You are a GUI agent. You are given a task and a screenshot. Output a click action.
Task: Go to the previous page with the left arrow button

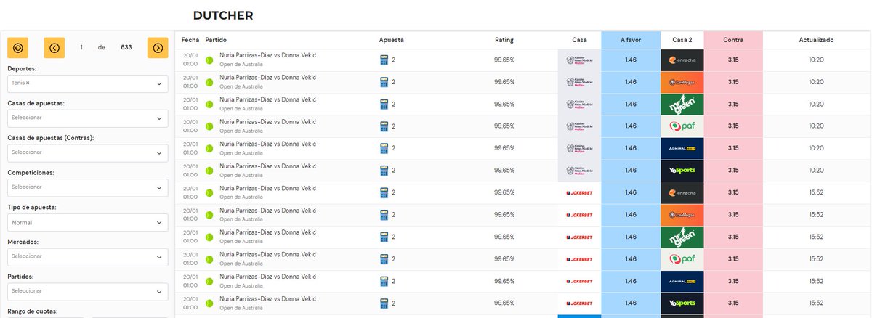tap(54, 48)
